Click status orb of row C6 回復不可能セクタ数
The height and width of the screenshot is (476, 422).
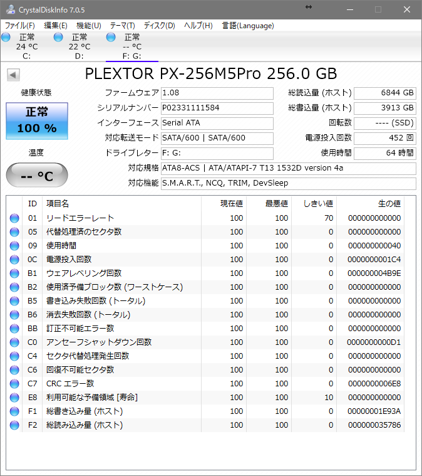[x=14, y=370]
